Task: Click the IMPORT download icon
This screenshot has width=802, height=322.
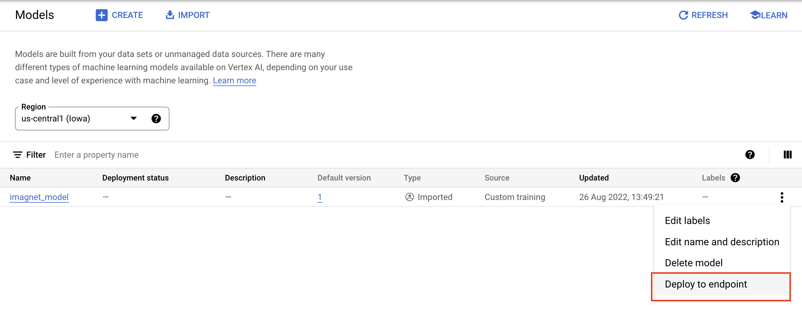Action: point(170,15)
